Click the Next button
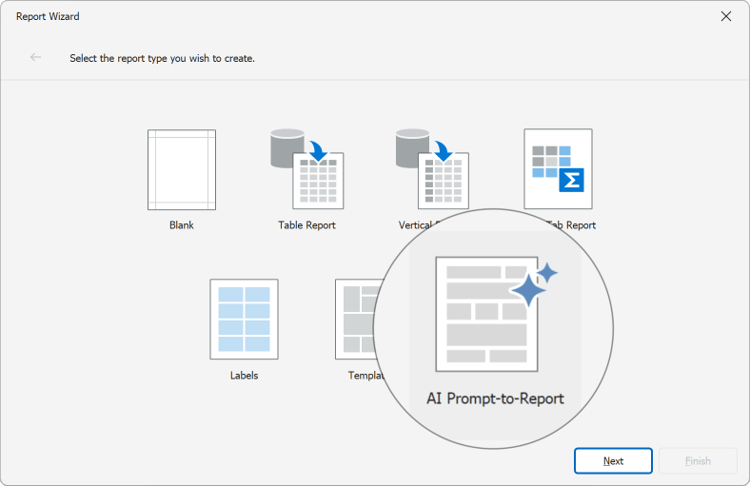The height and width of the screenshot is (486, 750). (x=613, y=461)
